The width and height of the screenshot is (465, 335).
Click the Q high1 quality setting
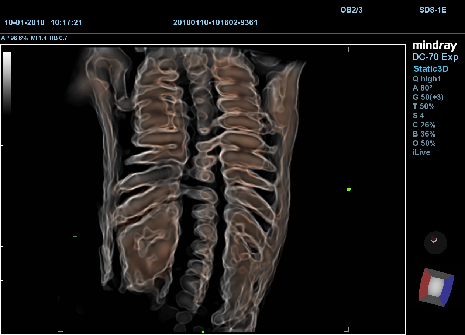click(x=427, y=79)
